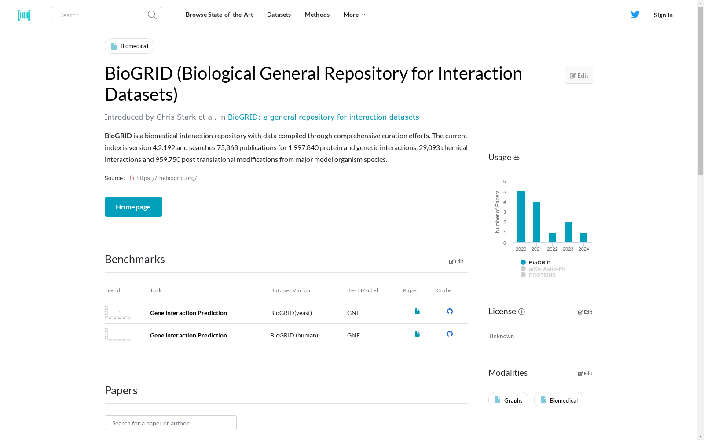The height and width of the screenshot is (440, 704).
Task: Open the BioGRID general repository paper link
Action: tap(323, 117)
